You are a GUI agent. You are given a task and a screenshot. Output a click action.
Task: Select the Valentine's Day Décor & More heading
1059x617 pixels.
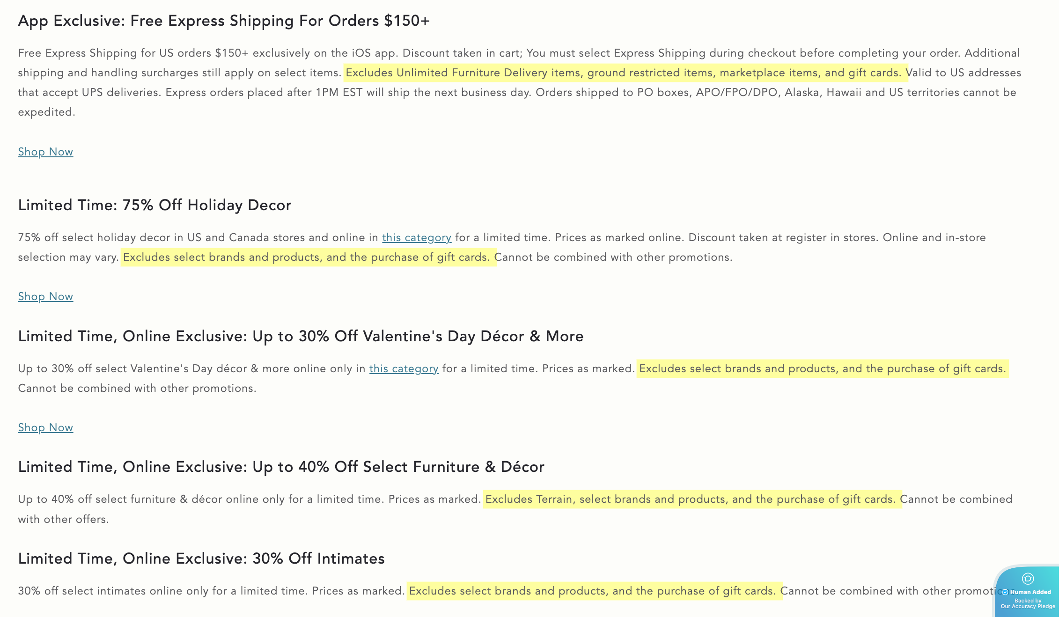[x=301, y=336]
